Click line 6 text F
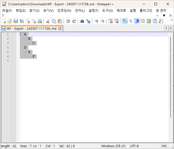This screenshot has height=149, width=174. tap(34, 56)
